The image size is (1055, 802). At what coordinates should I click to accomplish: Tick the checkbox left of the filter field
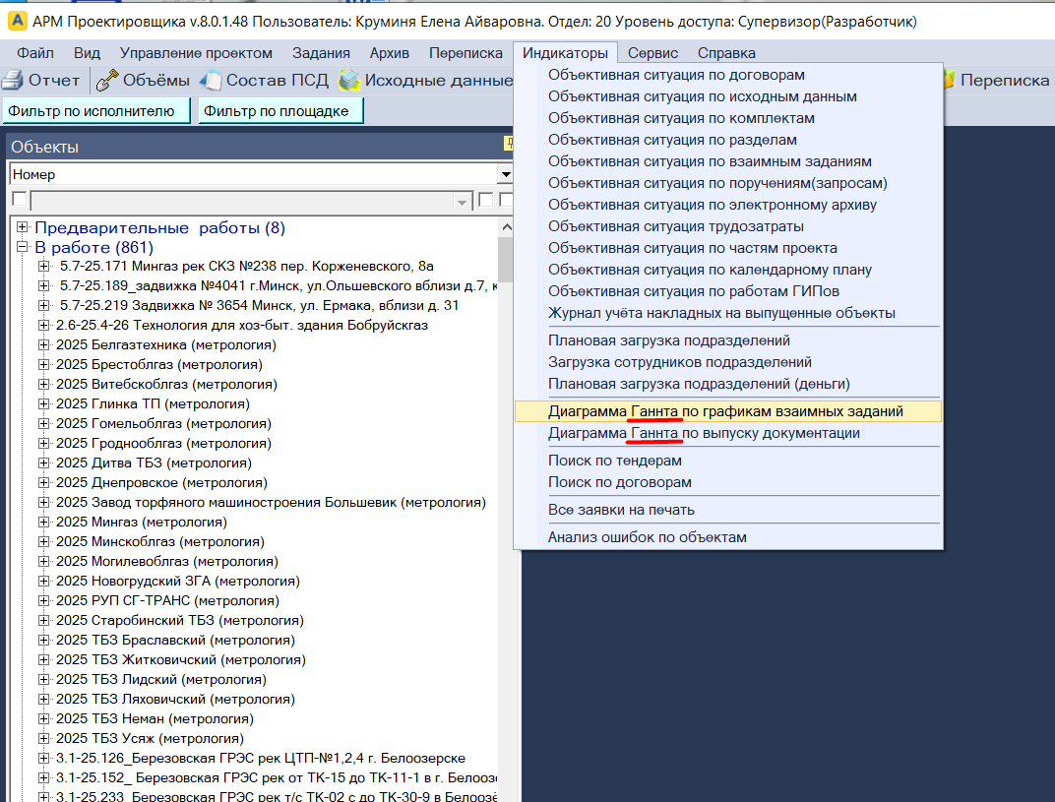[x=19, y=200]
